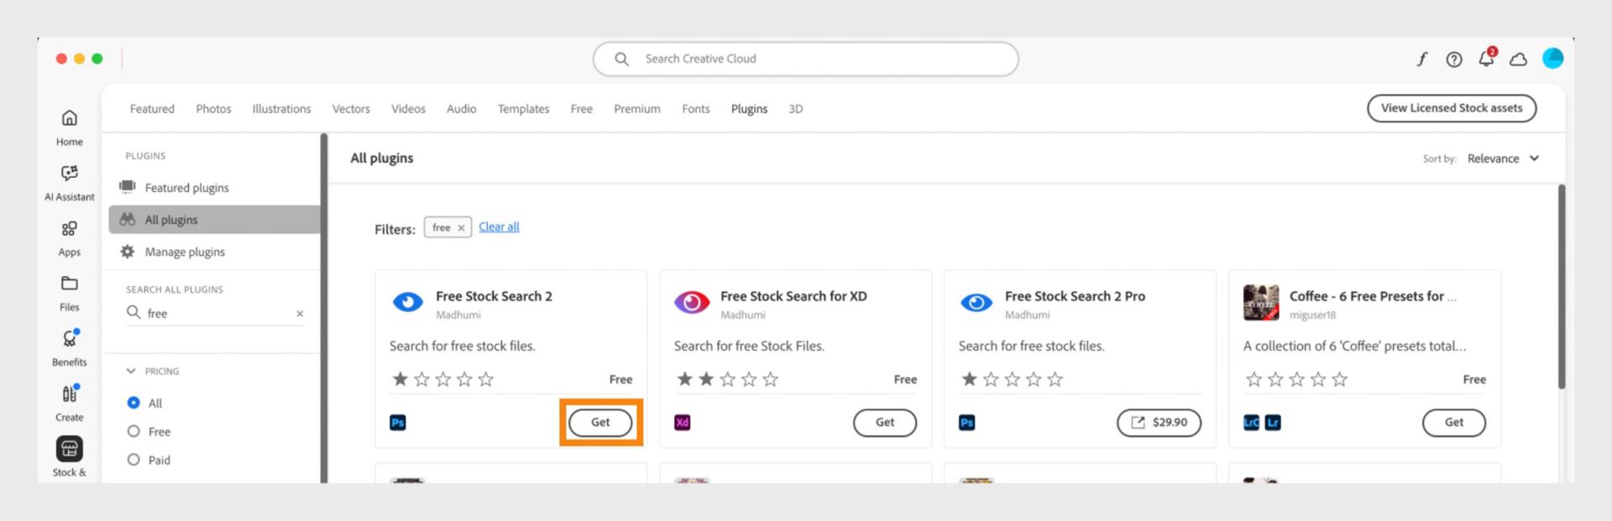1612x521 pixels.
Task: Open the Sort by Relevance dropdown
Action: [x=1503, y=159]
